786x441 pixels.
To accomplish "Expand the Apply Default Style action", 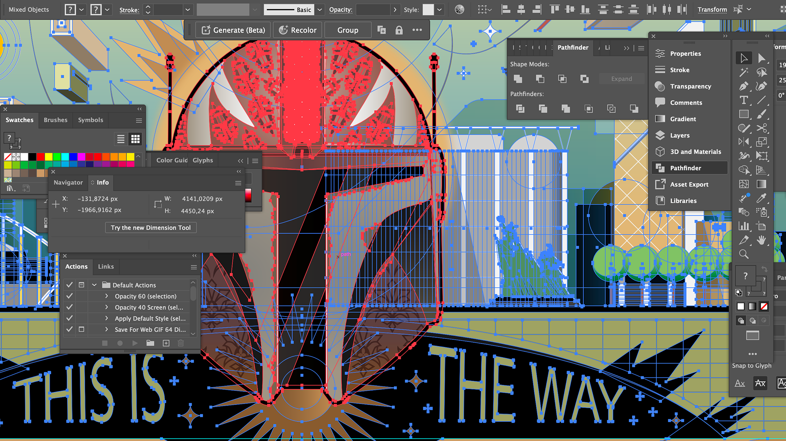I will click(107, 318).
